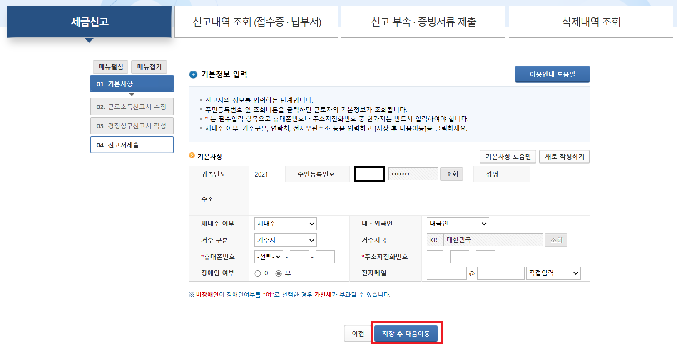
Task: Open the 직접입력 email domain dropdown
Action: pos(553,273)
